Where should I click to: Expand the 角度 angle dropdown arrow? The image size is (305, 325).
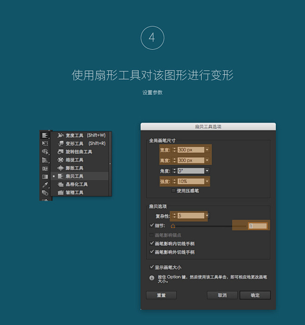207,171
